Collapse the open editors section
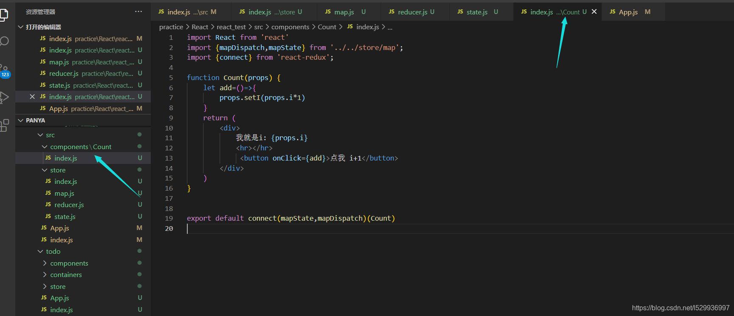Image resolution: width=734 pixels, height=316 pixels. (x=20, y=27)
